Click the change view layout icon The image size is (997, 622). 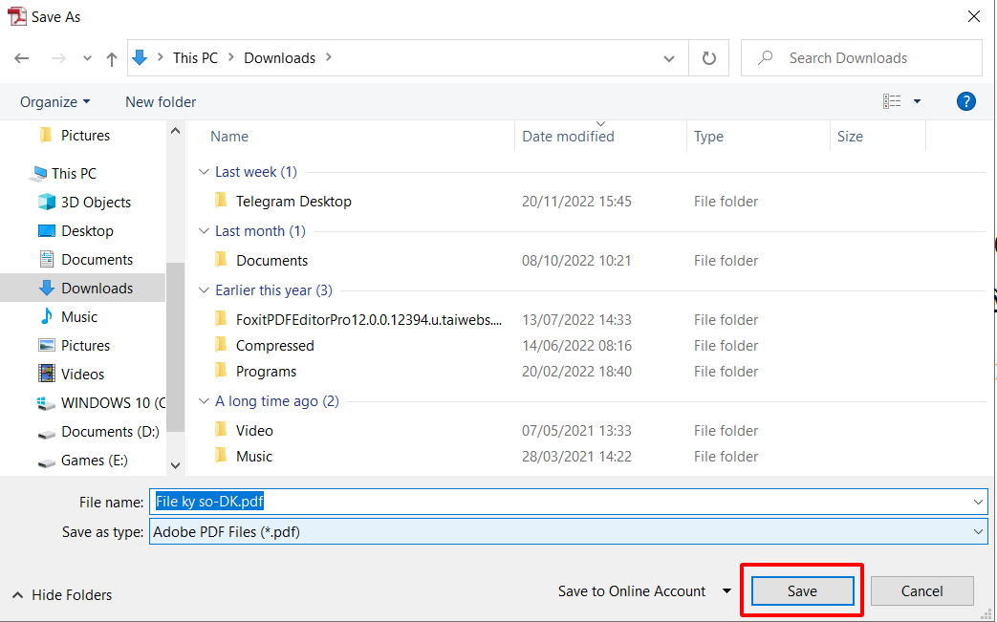(892, 101)
